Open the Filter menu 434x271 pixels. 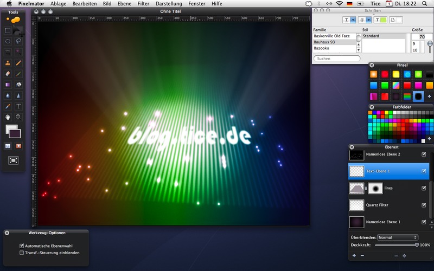[143, 4]
